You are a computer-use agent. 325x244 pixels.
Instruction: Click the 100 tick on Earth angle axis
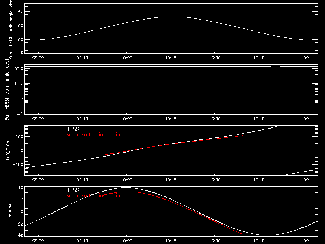(x=19, y=26)
